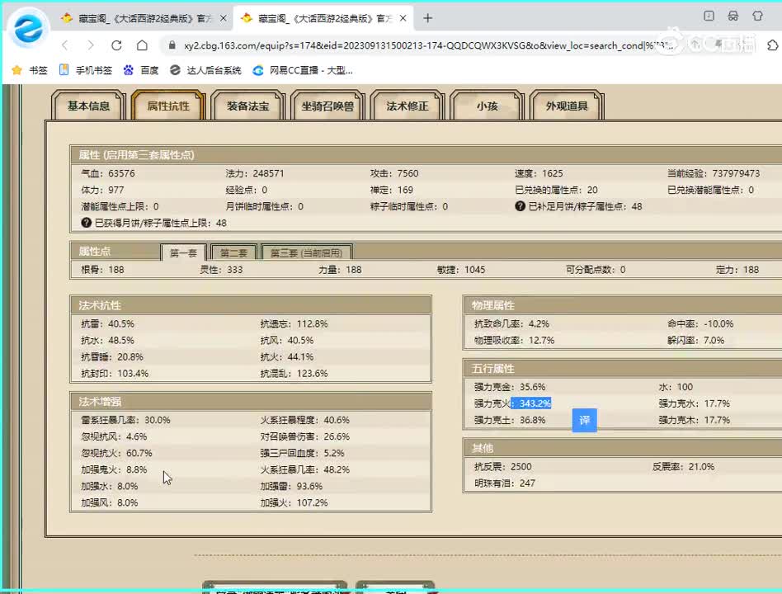Click the help icon beside 已获得月饼/粽子属性点上限
This screenshot has width=782, height=594.
coord(87,223)
